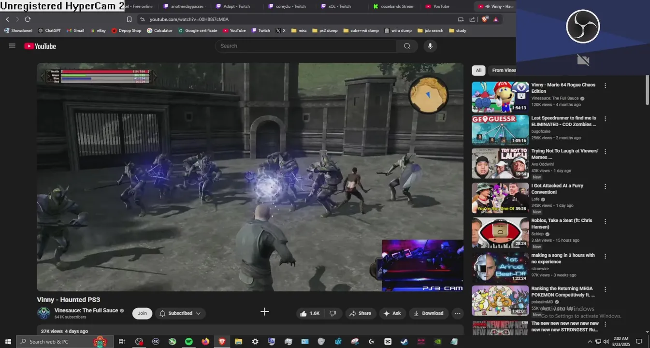Click Windows Search web & PC box
Viewport: 650px width, 348px height.
tap(65, 341)
